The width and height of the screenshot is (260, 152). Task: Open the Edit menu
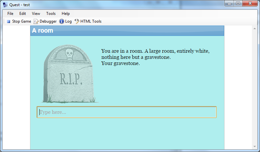(x=23, y=14)
